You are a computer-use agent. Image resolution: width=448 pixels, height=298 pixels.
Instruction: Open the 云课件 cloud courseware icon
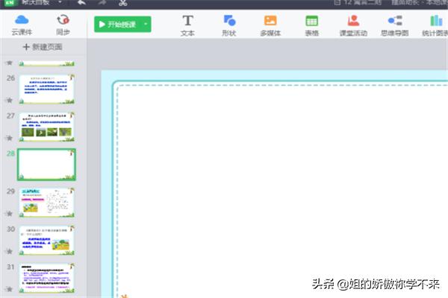pos(21,24)
